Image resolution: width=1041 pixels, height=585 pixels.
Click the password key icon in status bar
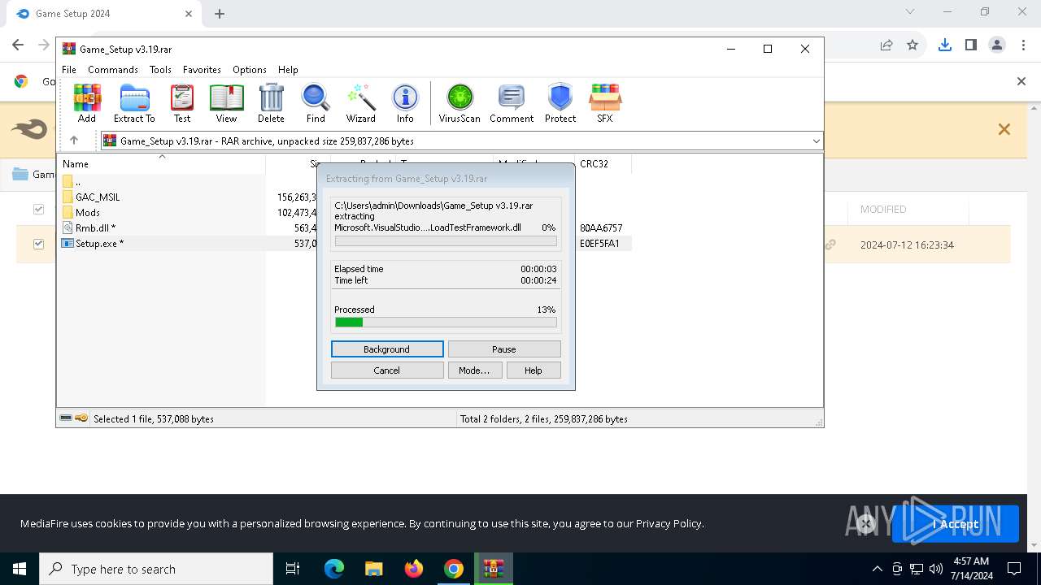pos(81,418)
